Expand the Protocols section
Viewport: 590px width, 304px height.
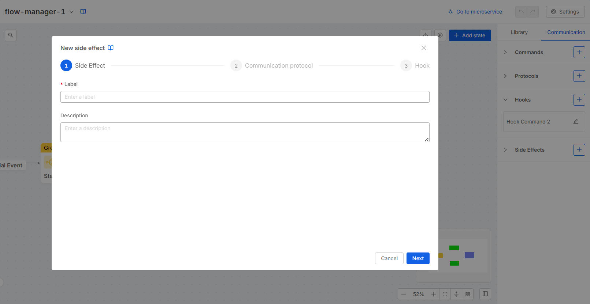505,76
